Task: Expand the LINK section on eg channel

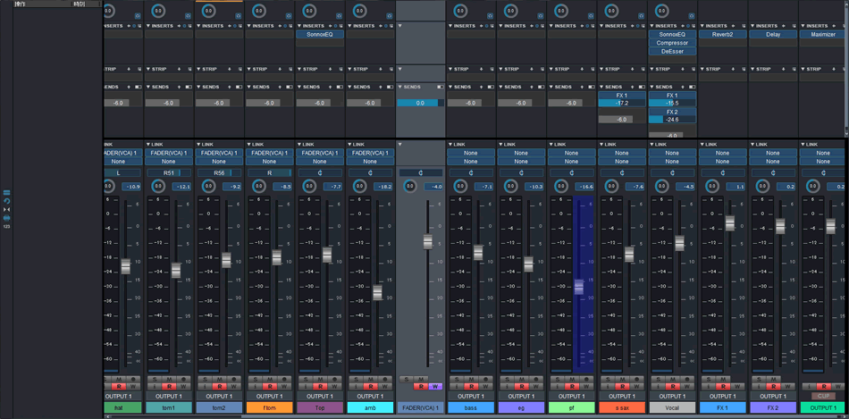Action: click(501, 144)
